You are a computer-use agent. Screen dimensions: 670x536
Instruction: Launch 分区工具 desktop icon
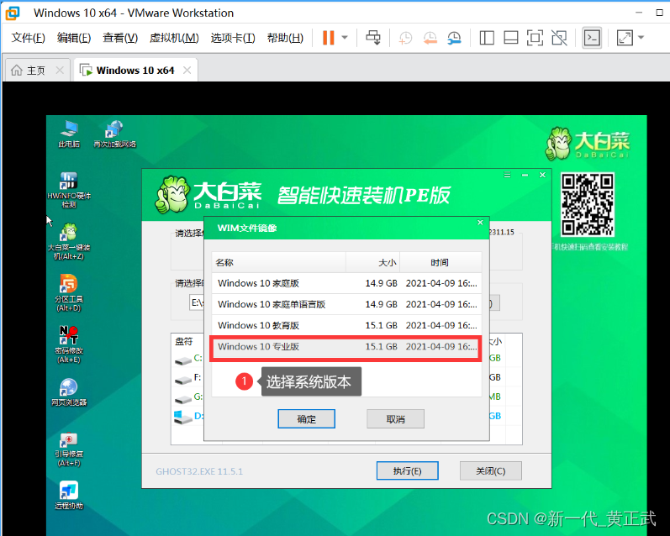tap(68, 293)
